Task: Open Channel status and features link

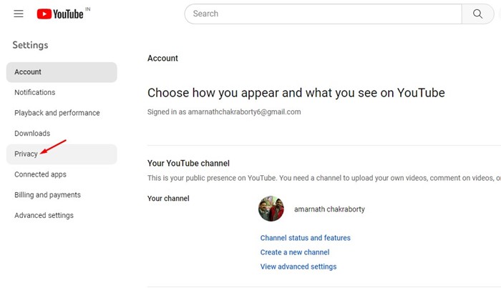Action: [x=306, y=238]
